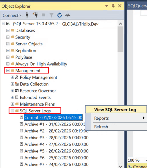
Task: Expand the Resource Governor node
Action: click(x=12, y=91)
